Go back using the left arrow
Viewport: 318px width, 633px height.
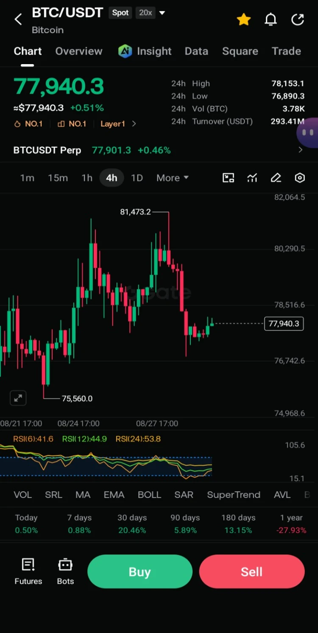pyautogui.click(x=18, y=20)
